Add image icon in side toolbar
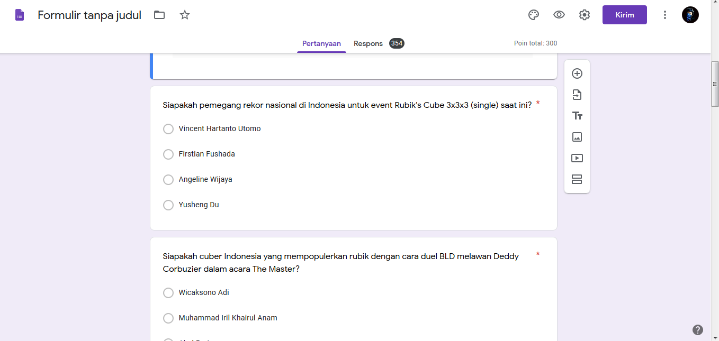The height and width of the screenshot is (341, 719). point(577,137)
